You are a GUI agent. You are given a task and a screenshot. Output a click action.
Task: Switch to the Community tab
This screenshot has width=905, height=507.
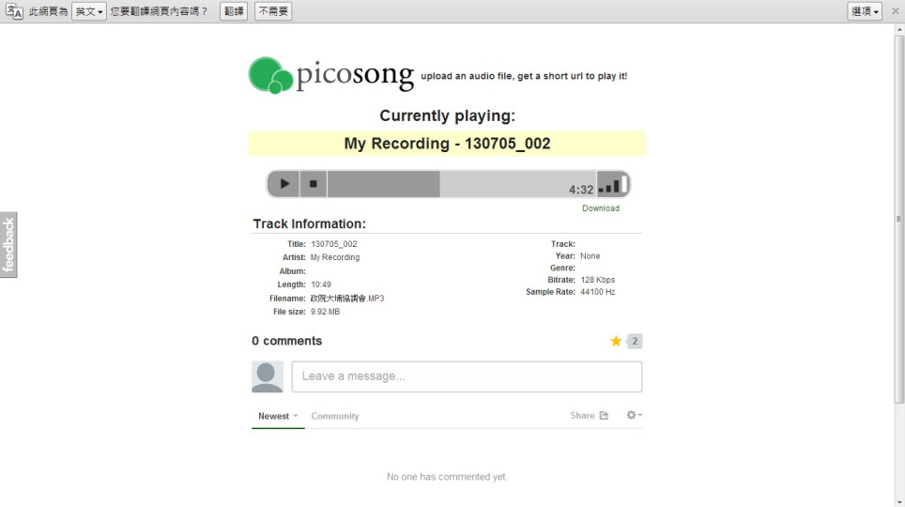coord(335,416)
